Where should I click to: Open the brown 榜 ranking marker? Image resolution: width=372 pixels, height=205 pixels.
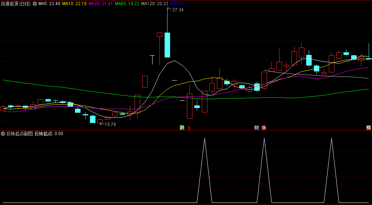368,128
